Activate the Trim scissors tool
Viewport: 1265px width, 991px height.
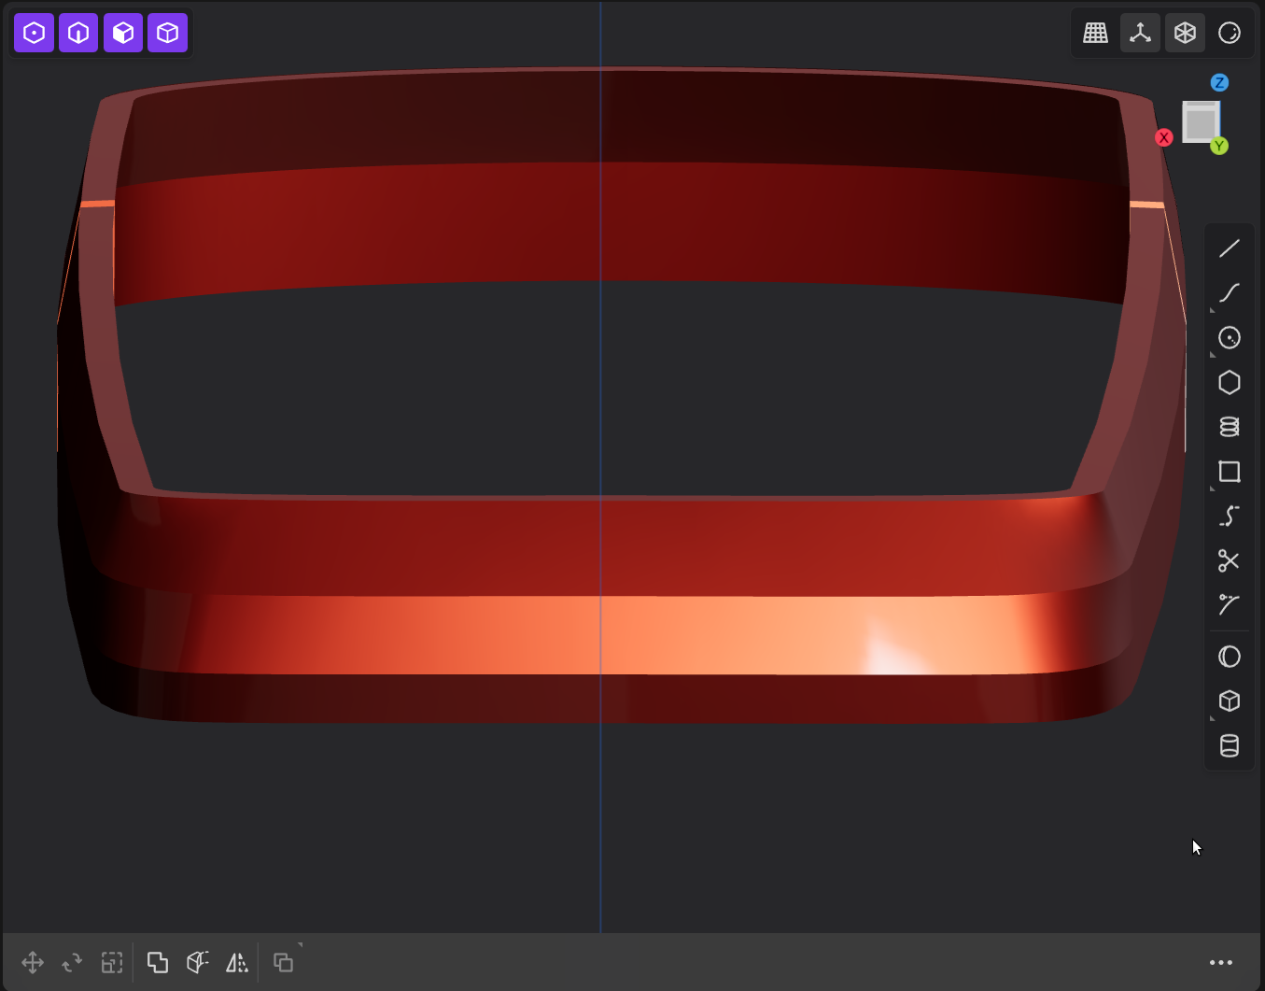[x=1229, y=560]
